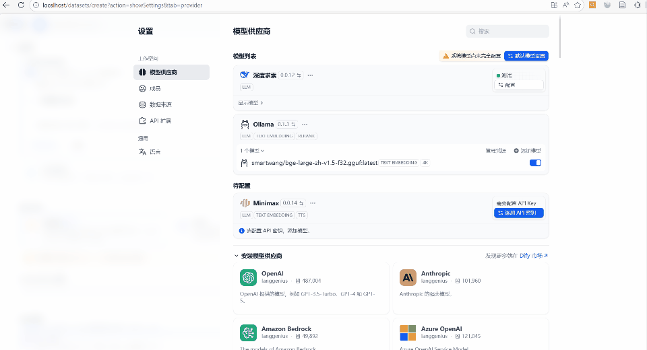Click the llama icon beside the bge-large model
This screenshot has height=350, width=647.
244,163
